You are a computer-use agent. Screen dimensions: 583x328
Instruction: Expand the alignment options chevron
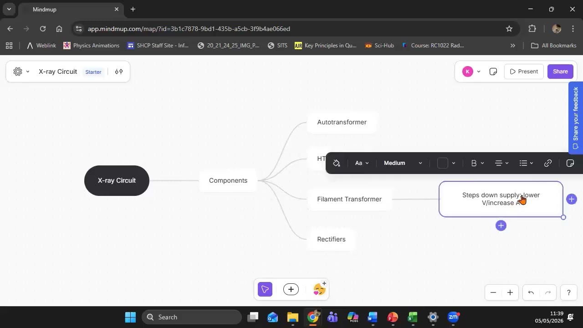[507, 163]
